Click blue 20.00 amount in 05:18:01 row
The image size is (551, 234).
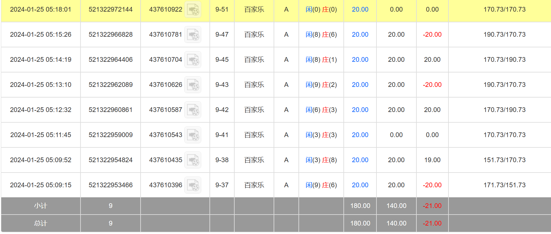tap(360, 9)
